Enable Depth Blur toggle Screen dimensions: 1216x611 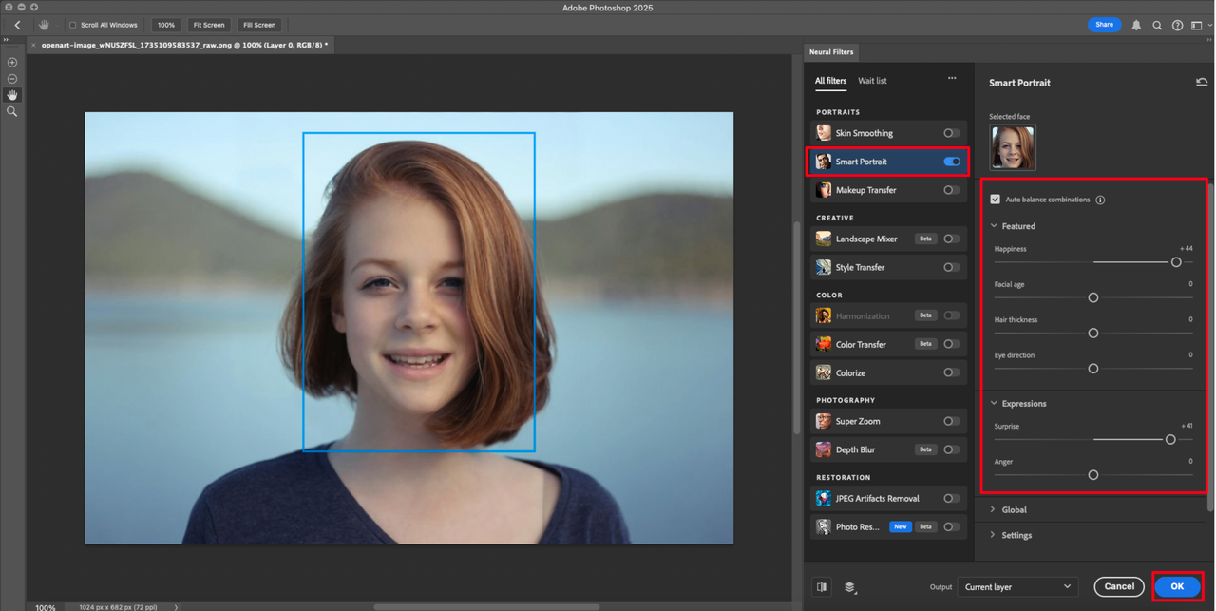(x=952, y=449)
